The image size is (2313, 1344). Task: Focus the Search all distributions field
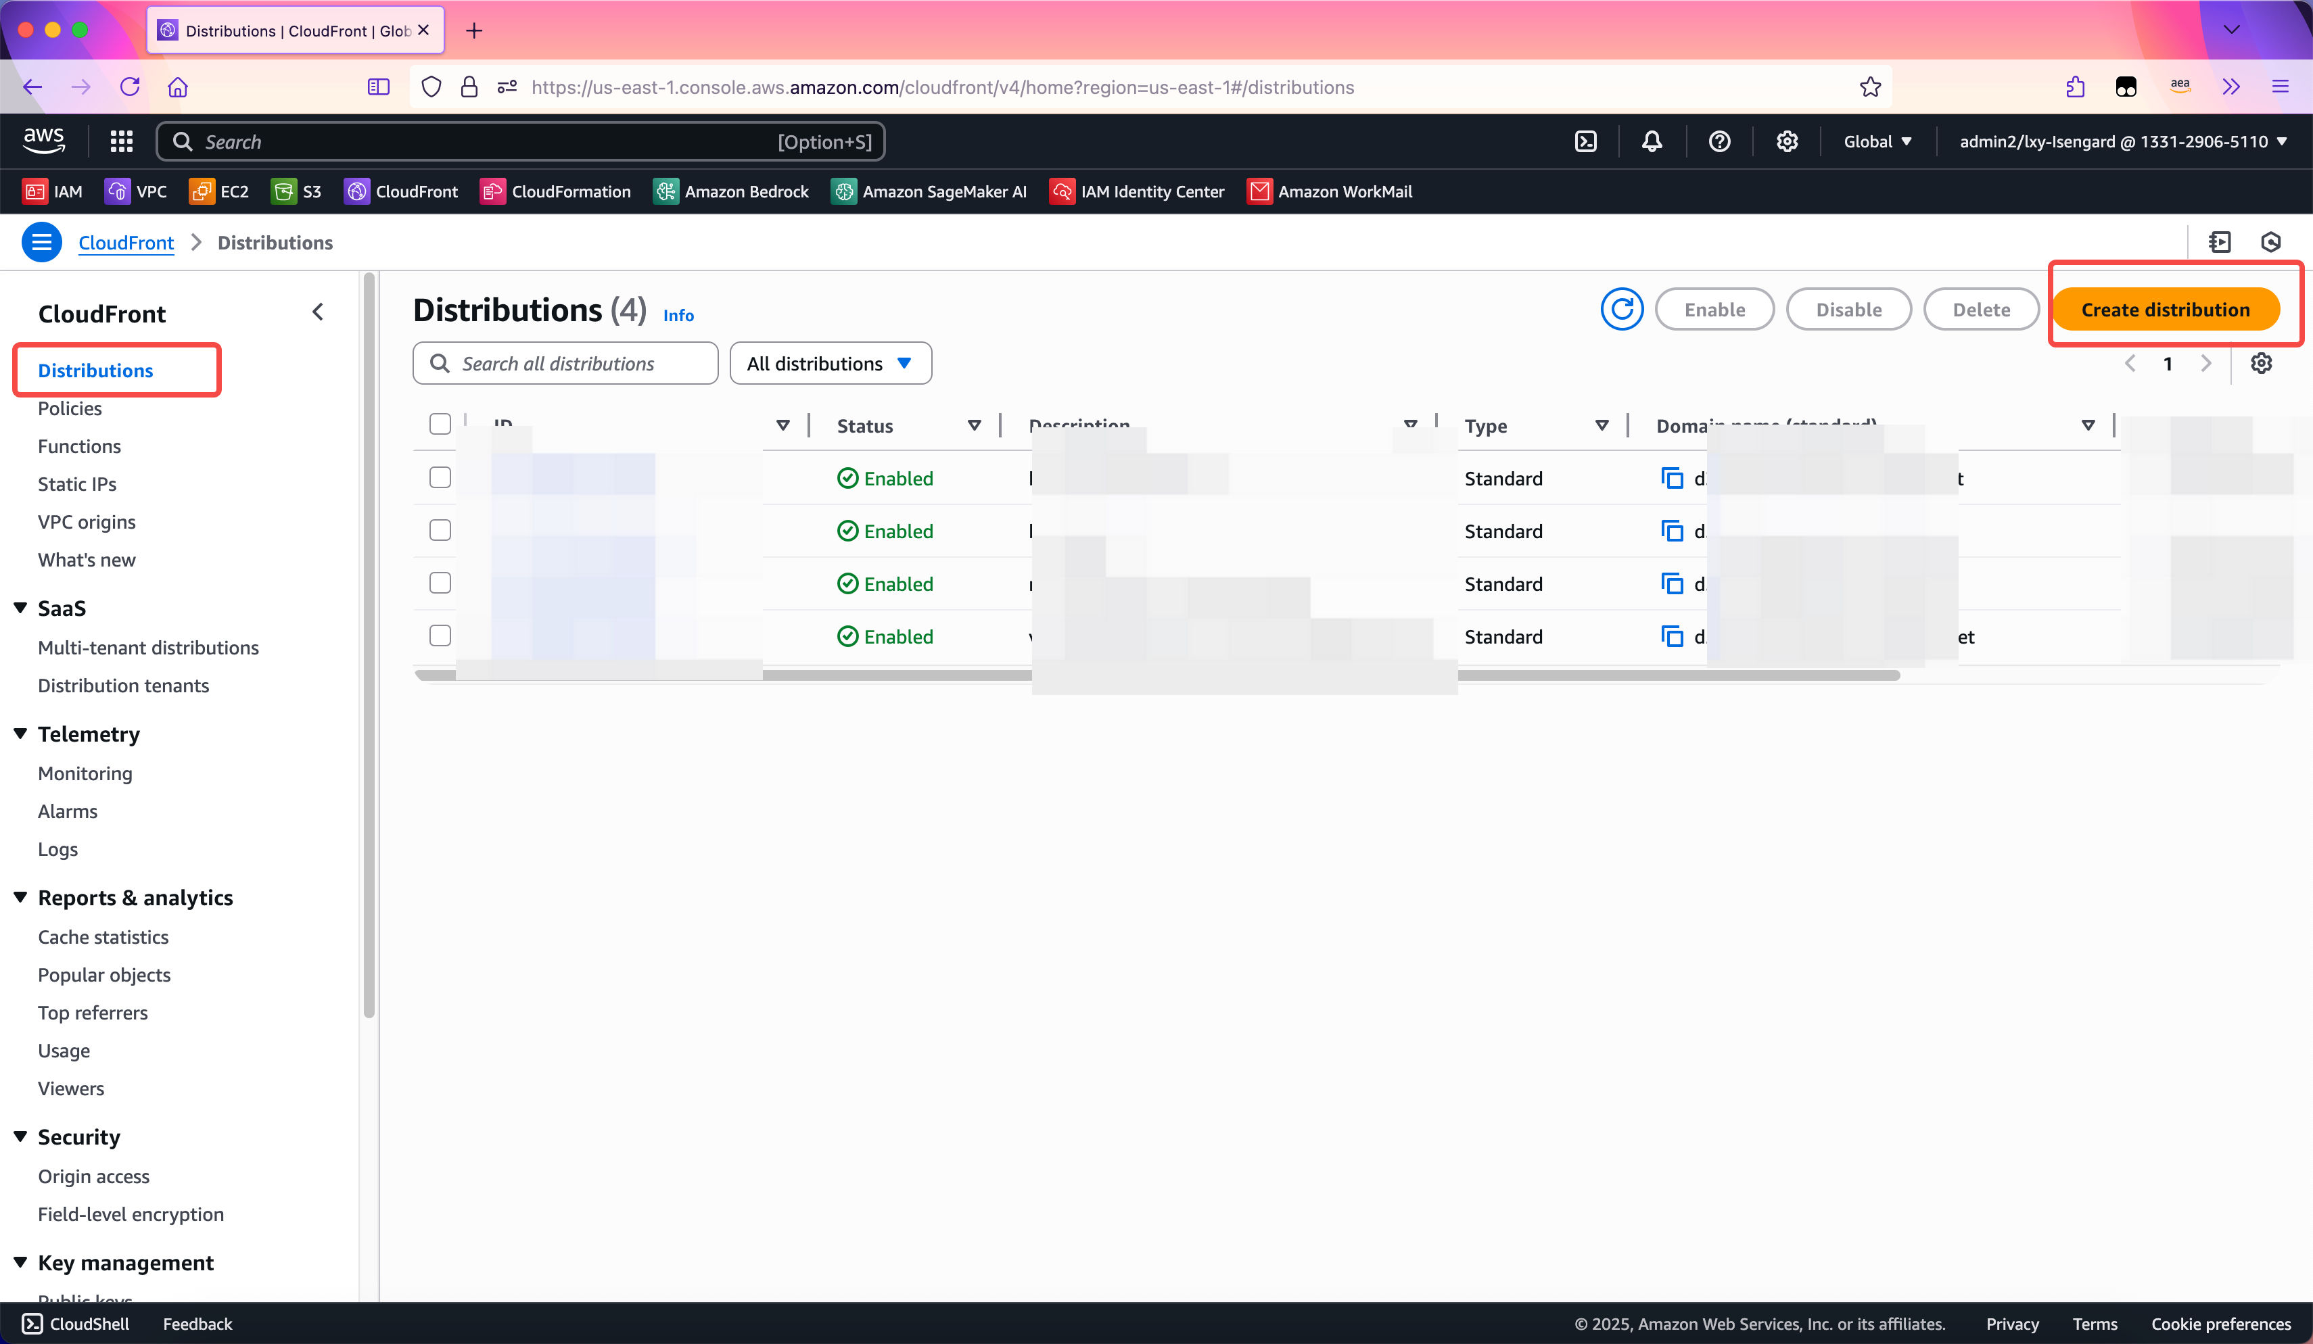click(x=565, y=363)
